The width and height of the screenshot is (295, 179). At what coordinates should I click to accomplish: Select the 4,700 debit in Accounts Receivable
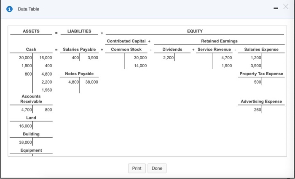click(27, 110)
